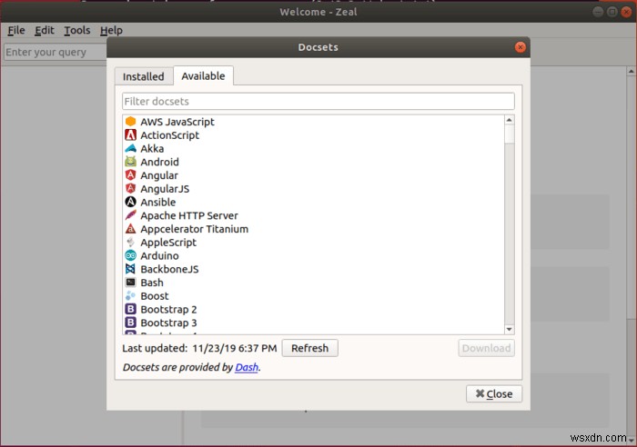Select the Apache HTTP Server row text
Viewport: 637px width, 447px height.
click(x=189, y=215)
